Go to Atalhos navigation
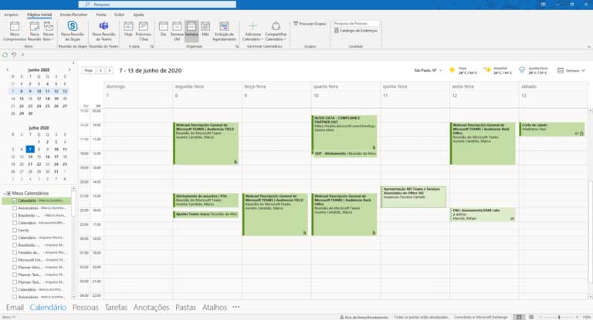593x320 pixels. (x=215, y=308)
